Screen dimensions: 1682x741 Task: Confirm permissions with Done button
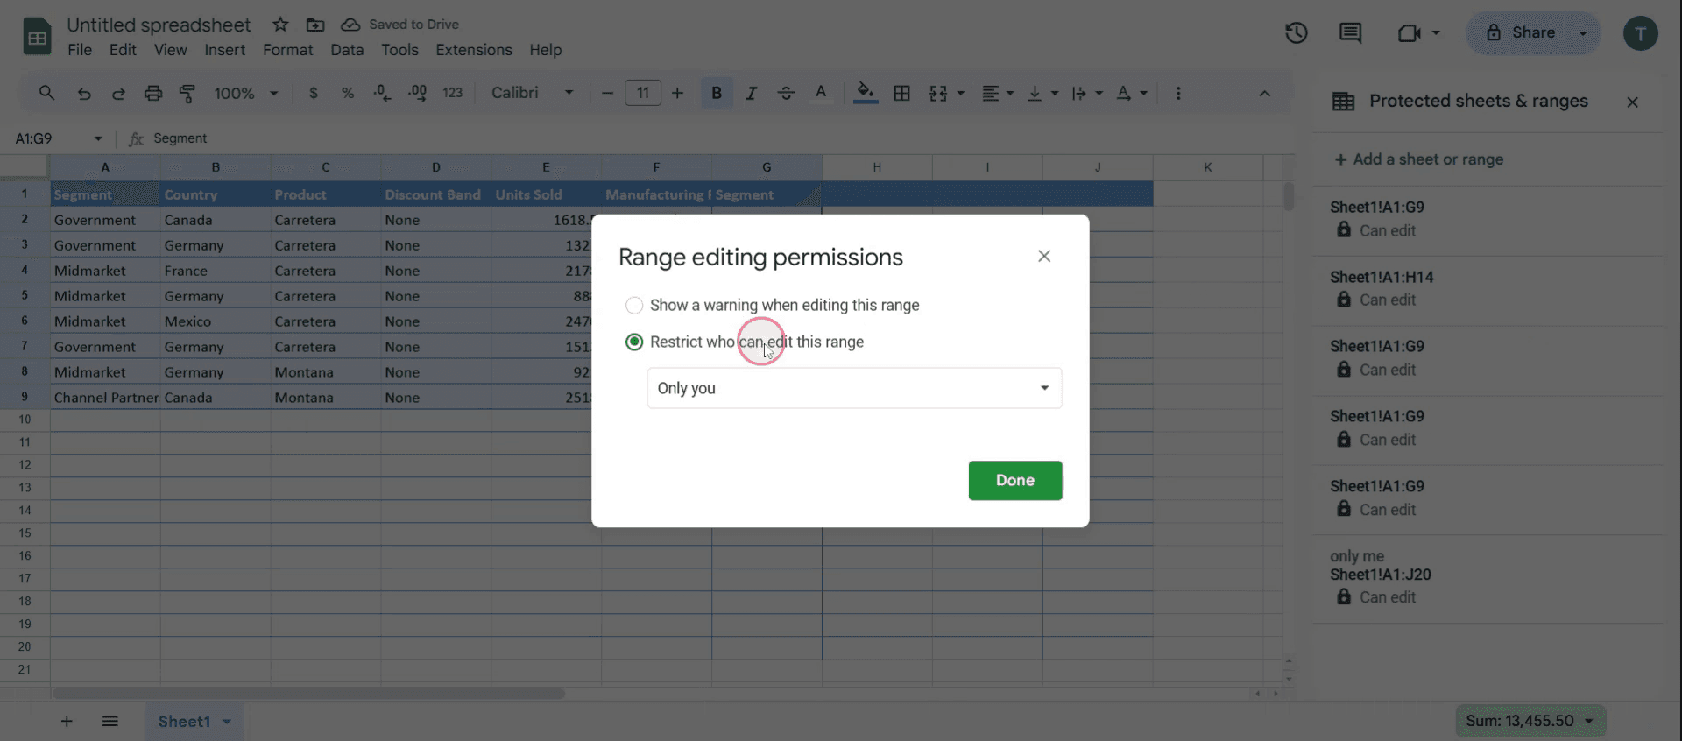pyautogui.click(x=1015, y=480)
